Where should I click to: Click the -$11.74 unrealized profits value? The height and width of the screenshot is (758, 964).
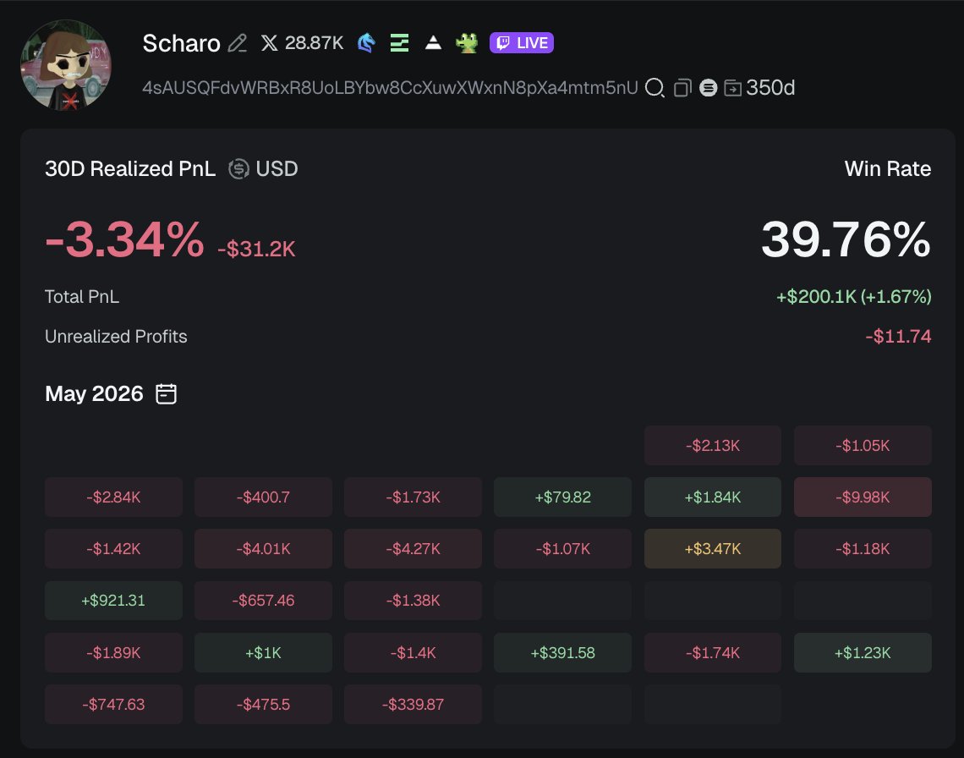898,337
